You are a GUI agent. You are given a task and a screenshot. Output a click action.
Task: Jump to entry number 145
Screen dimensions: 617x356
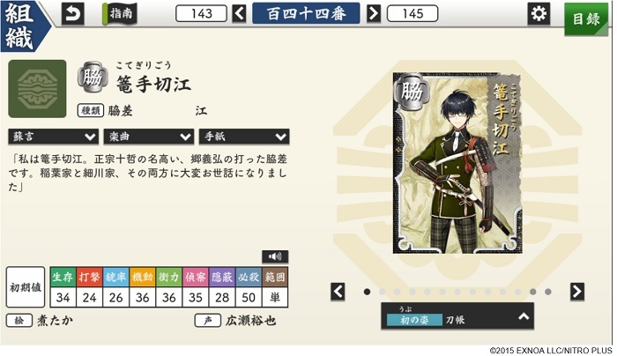tap(413, 14)
